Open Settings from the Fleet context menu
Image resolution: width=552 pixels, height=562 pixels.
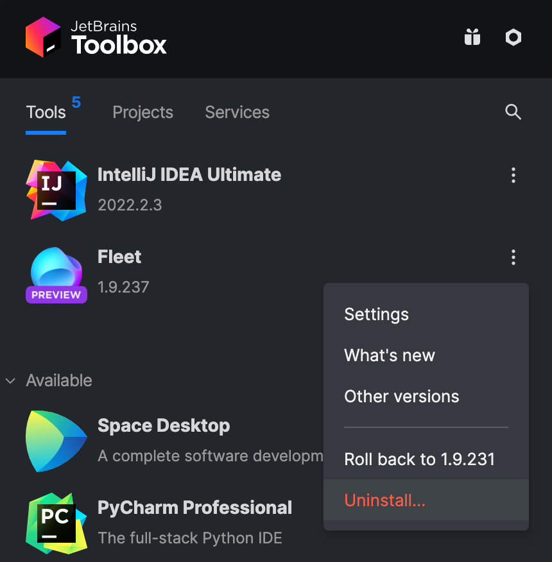point(376,314)
